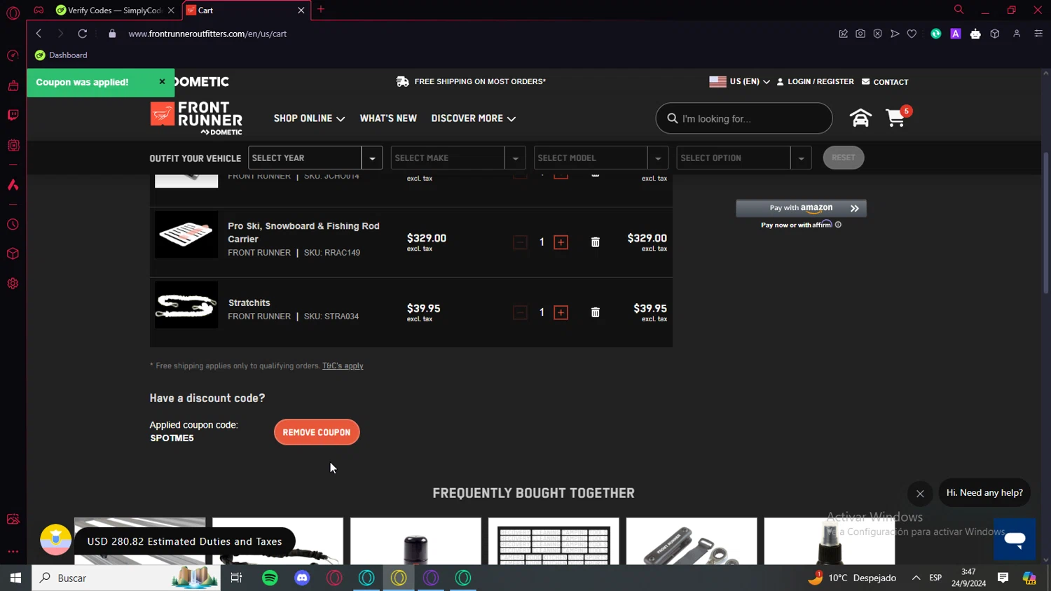Open the Stratchits product thumbnail

186,305
